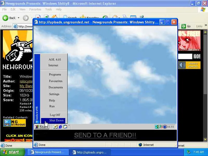Click the IE page icon in the popup title bar
The width and height of the screenshot is (208, 156).
coord(36,22)
